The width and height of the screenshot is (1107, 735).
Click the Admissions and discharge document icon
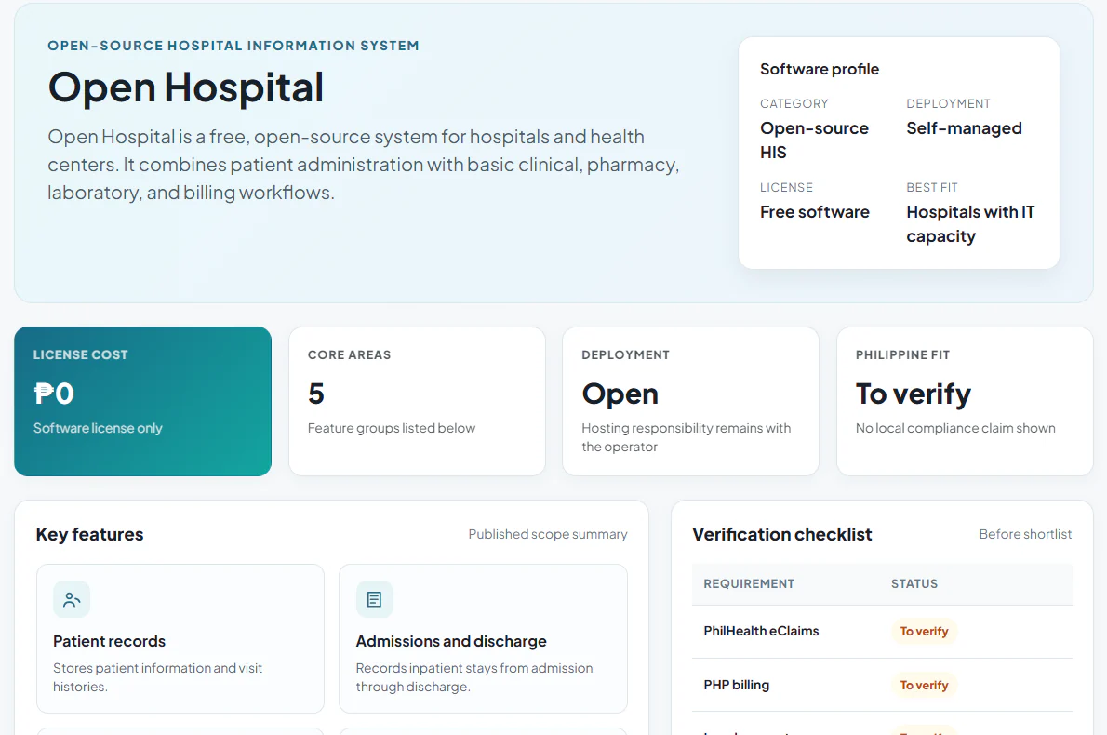coord(374,599)
